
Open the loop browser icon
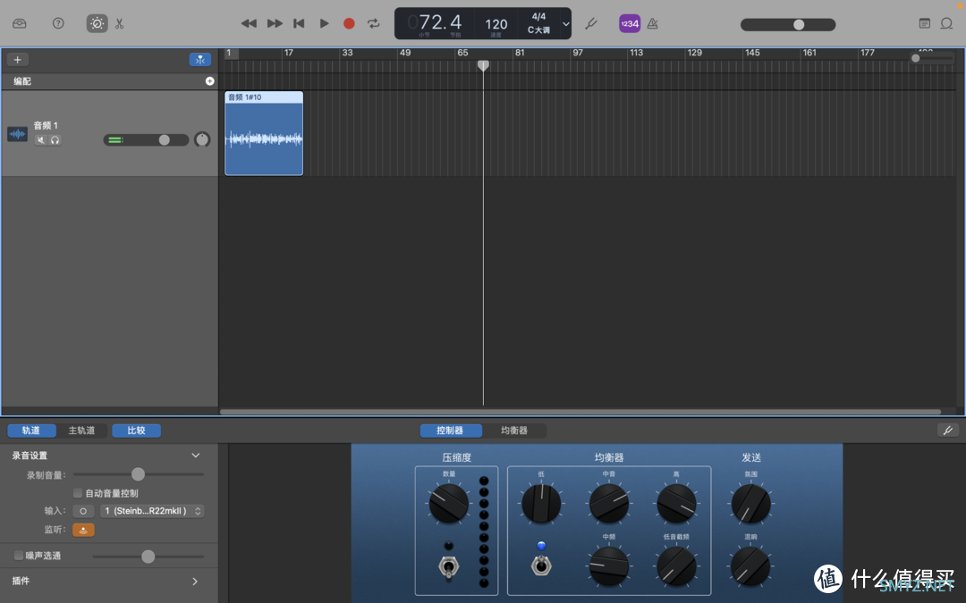[946, 23]
